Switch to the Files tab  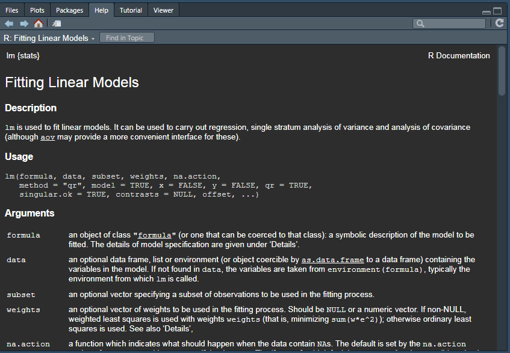[x=12, y=10]
